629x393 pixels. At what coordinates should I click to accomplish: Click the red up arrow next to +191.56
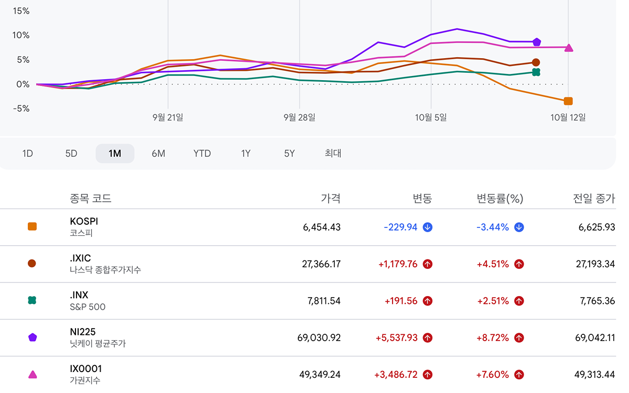pos(428,301)
